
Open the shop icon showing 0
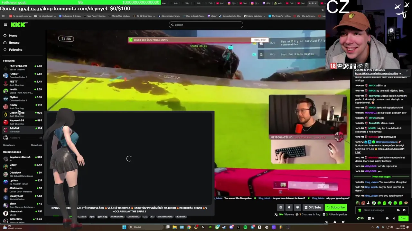point(371,218)
